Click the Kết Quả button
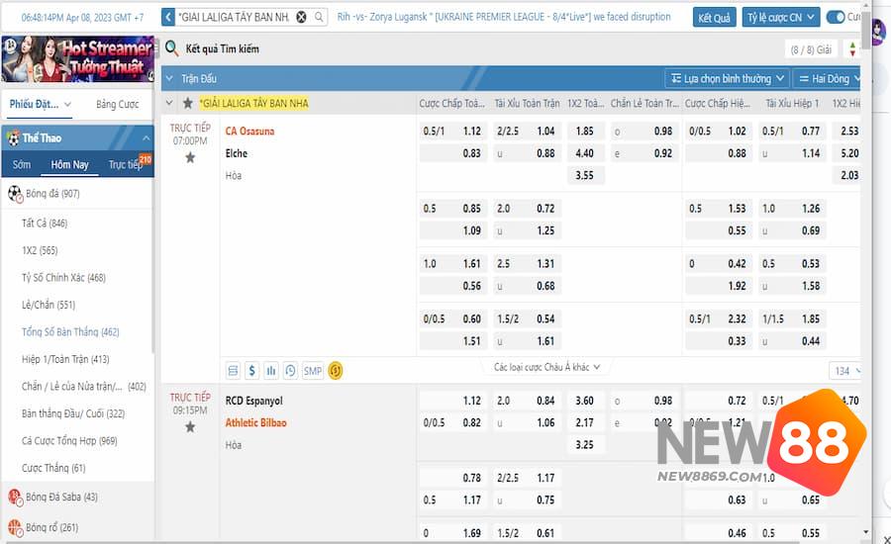891x544 pixels. 714,18
